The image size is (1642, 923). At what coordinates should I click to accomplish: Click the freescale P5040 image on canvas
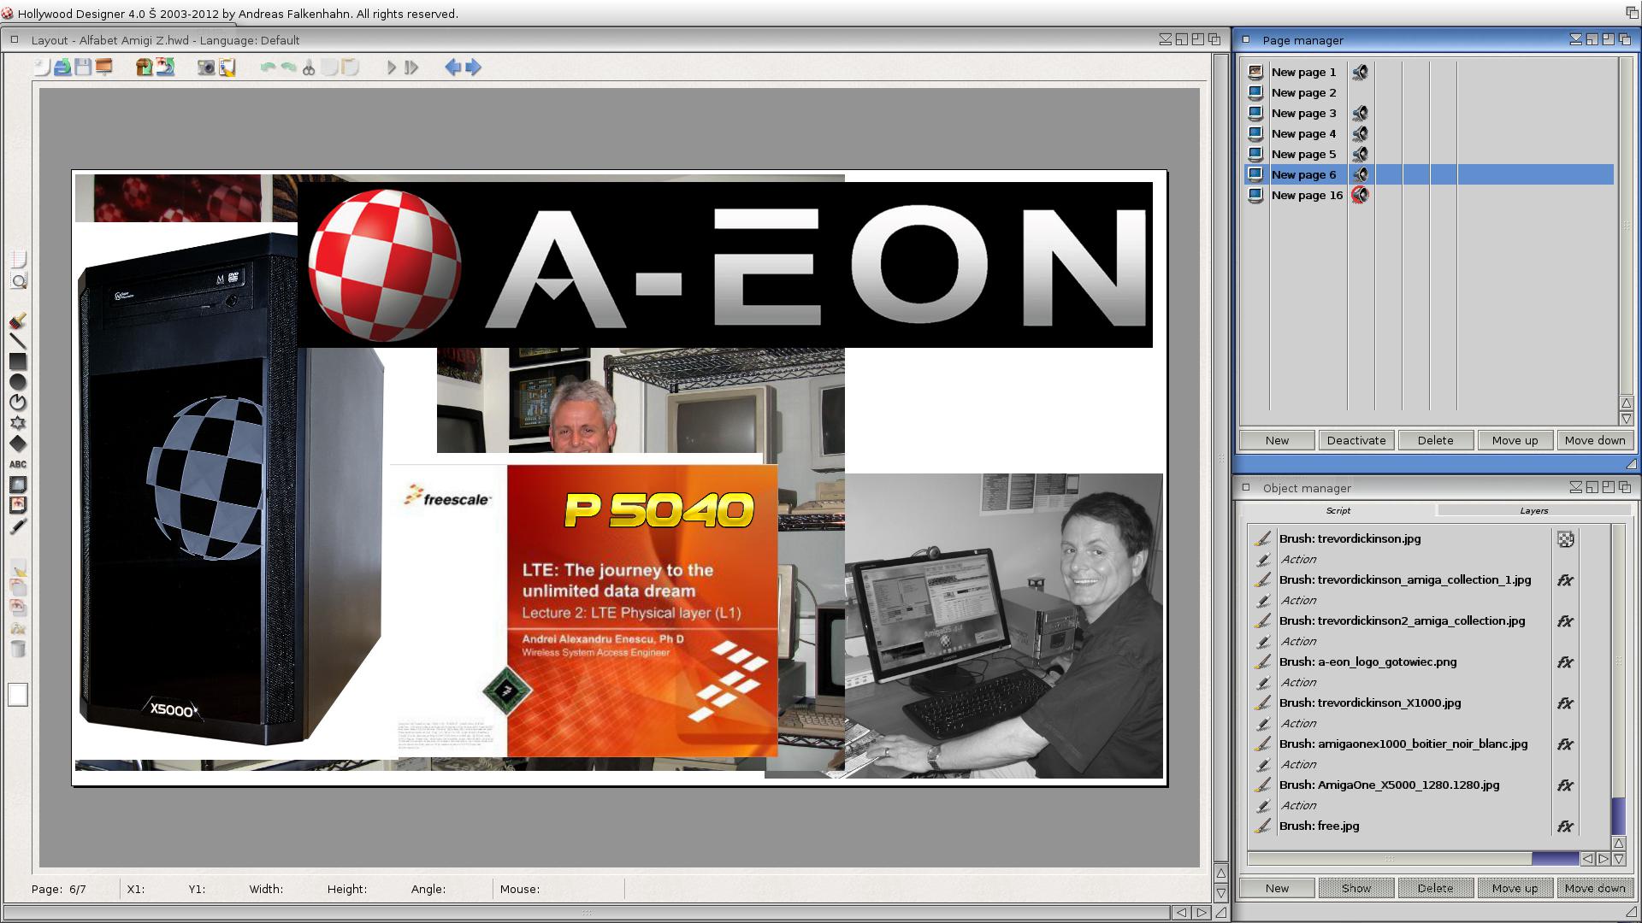pos(584,610)
